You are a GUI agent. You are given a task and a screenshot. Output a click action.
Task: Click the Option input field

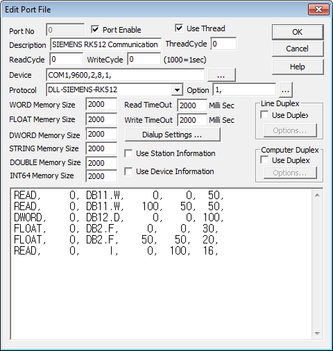tap(244, 89)
